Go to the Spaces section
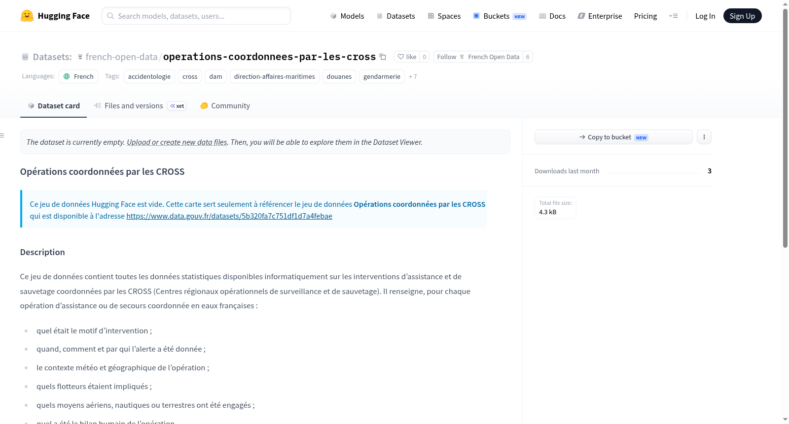Viewport: 789px width, 424px height. (x=444, y=16)
